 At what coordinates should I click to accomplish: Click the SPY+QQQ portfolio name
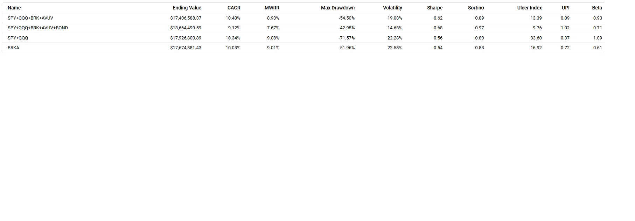tap(18, 38)
